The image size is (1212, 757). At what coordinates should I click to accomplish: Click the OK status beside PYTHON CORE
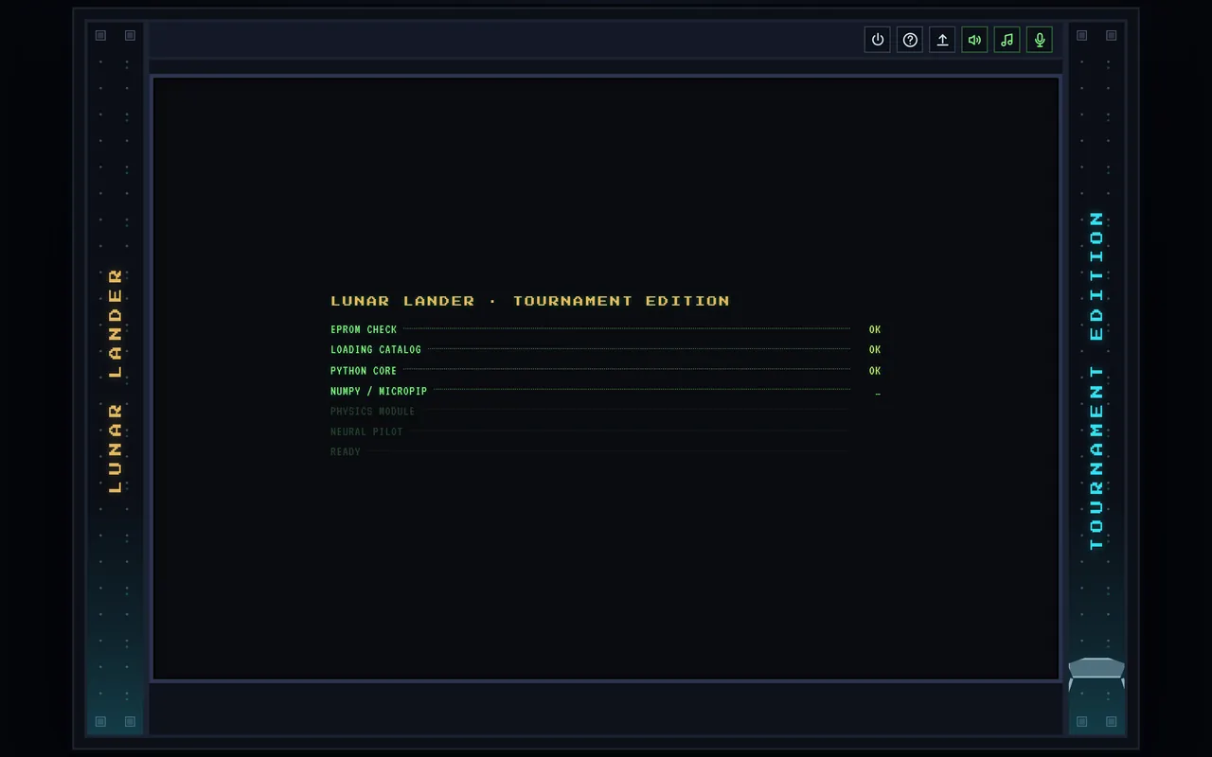pos(875,371)
